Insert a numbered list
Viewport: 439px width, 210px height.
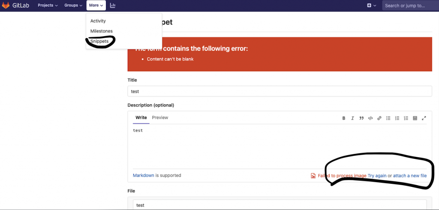click(397, 118)
